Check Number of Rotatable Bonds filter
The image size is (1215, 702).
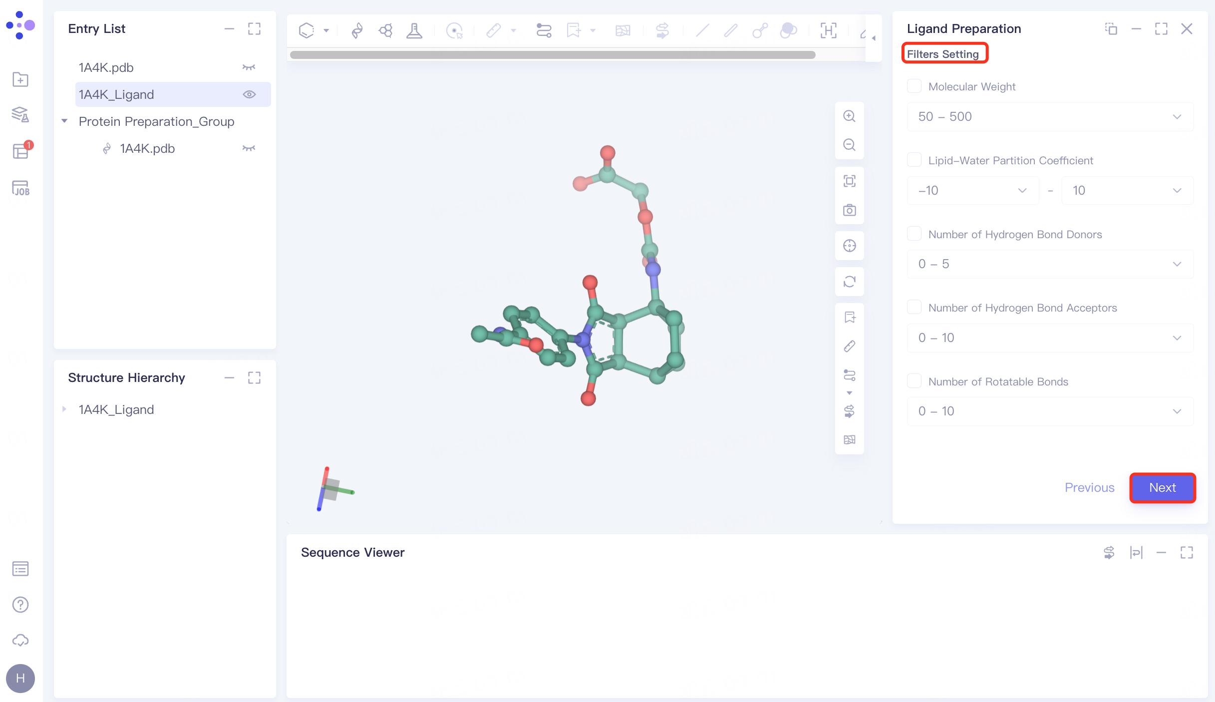point(914,380)
